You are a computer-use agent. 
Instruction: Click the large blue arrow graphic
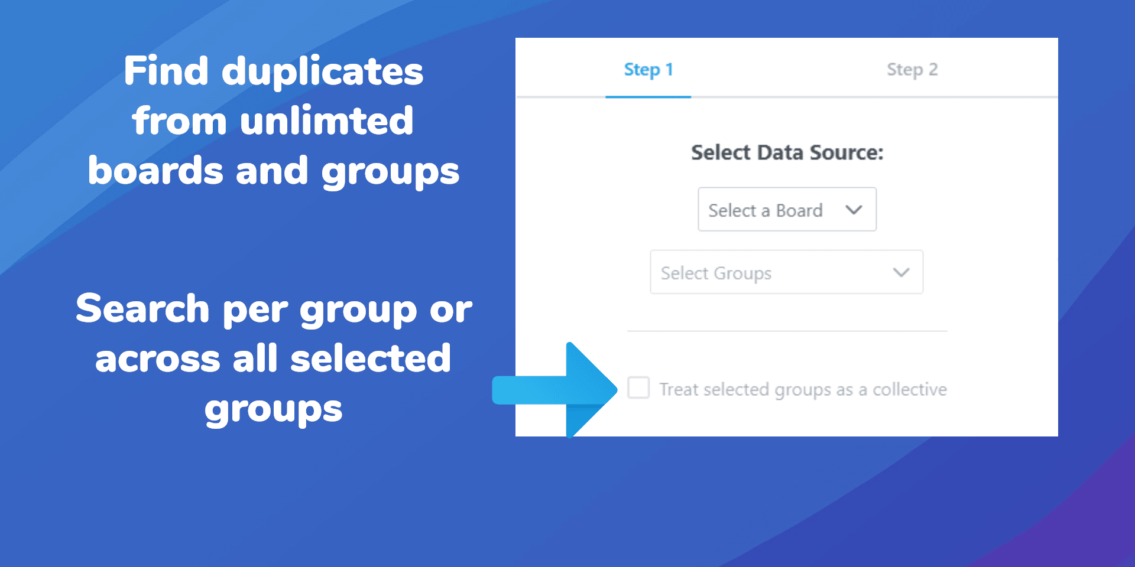tap(554, 390)
